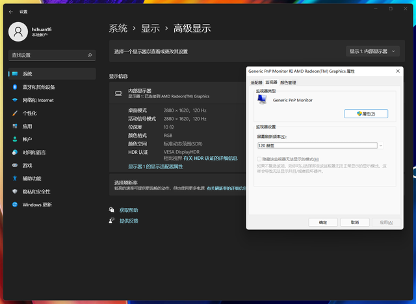Minimize the Settings window
The height and width of the screenshot is (304, 416).
(x=376, y=8)
